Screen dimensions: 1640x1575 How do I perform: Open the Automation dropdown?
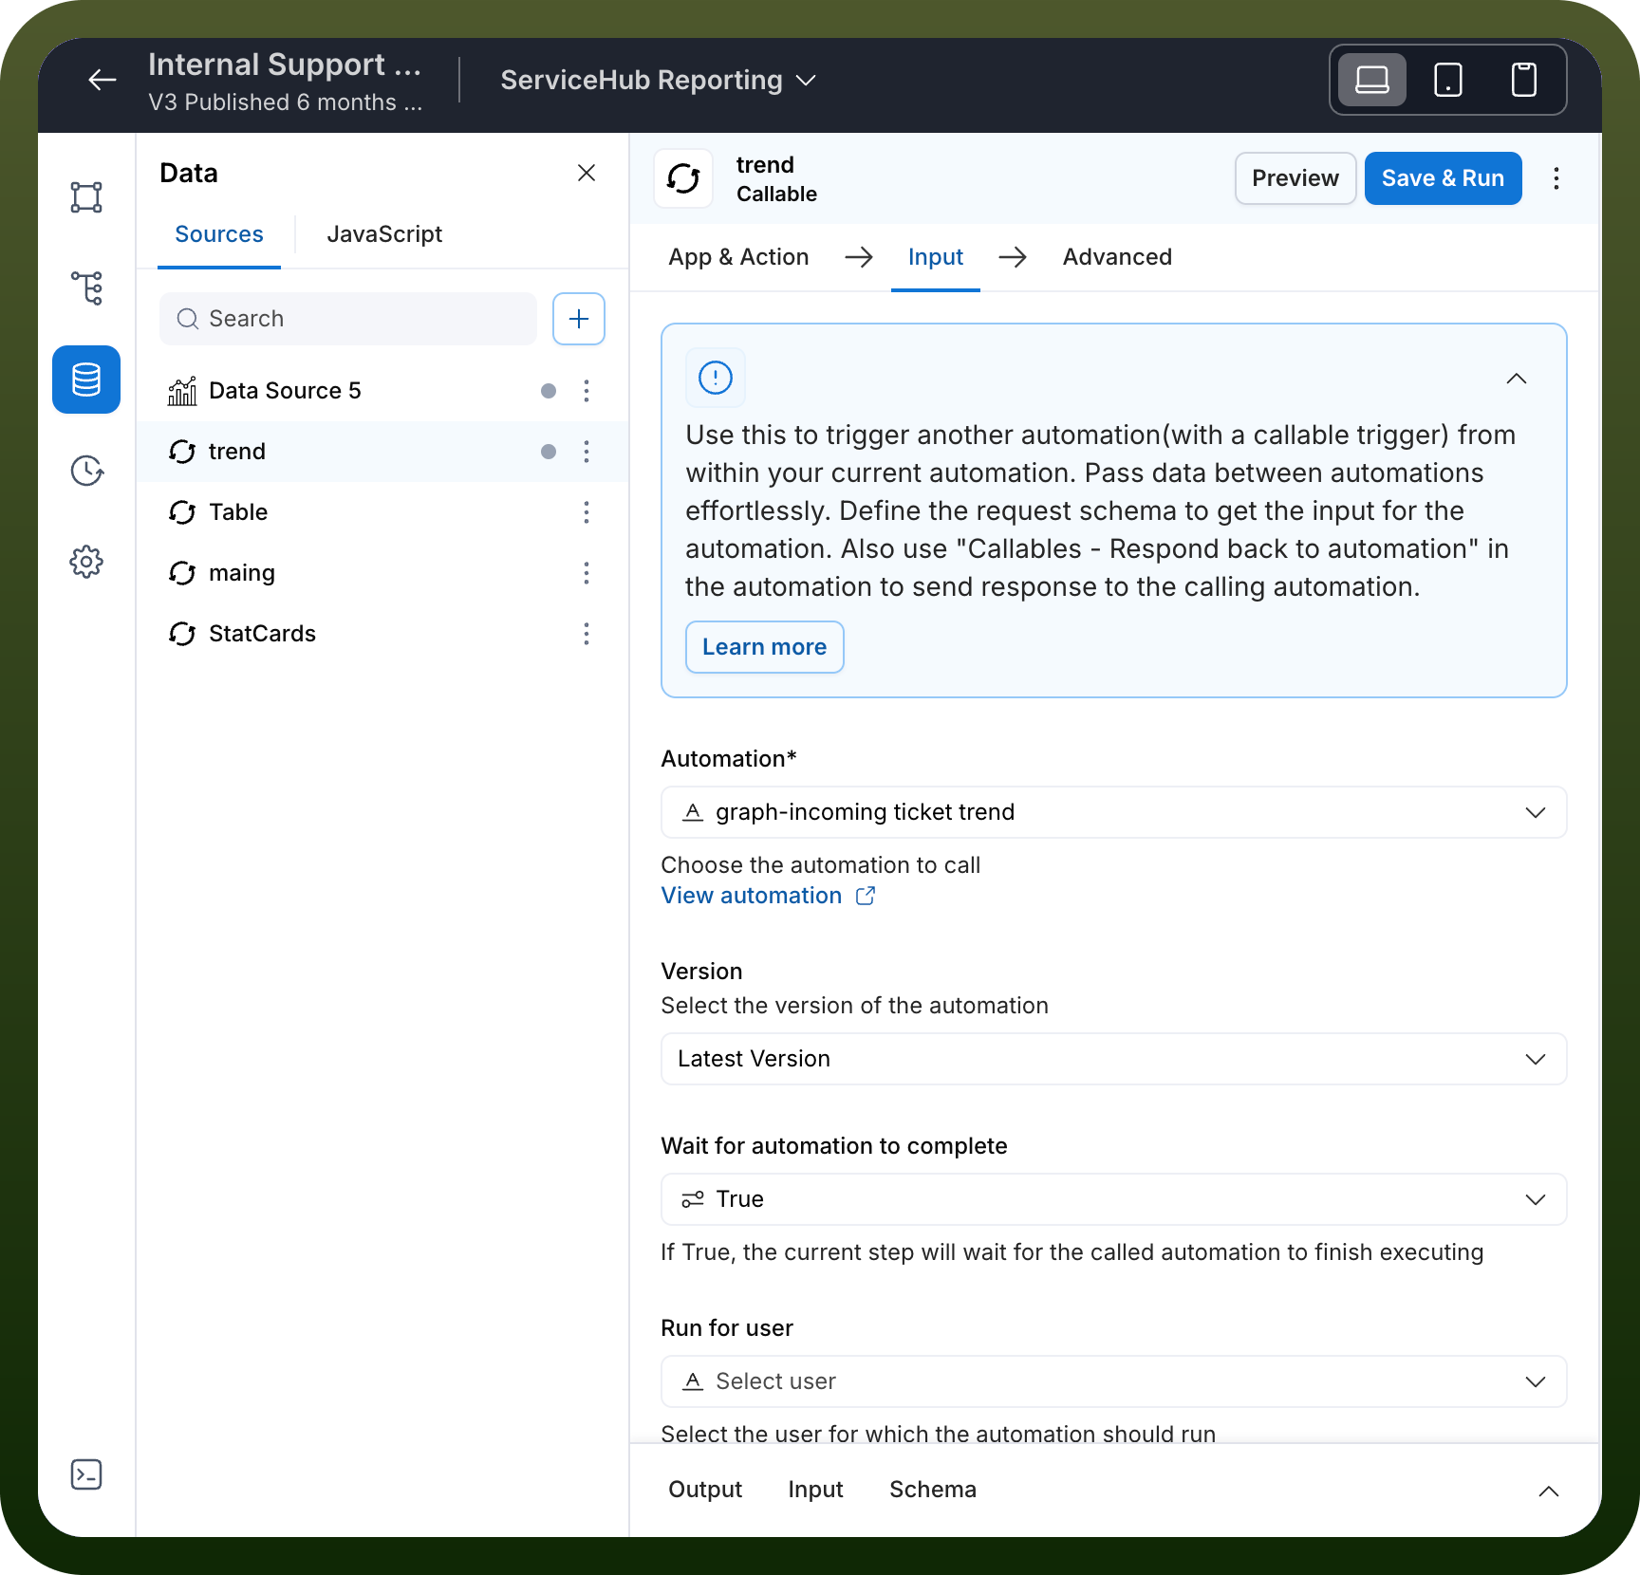coord(1113,812)
